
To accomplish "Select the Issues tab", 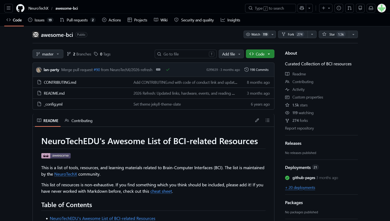I will point(40,20).
